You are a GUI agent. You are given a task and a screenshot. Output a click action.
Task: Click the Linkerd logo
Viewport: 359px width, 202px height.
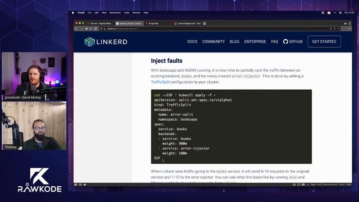click(x=106, y=42)
